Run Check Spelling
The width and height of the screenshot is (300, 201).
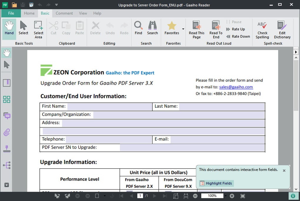262,30
